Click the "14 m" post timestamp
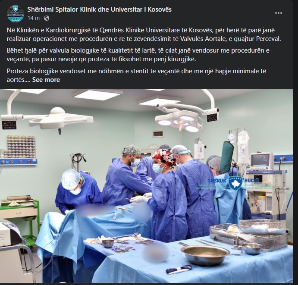Image resolution: width=298 pixels, height=285 pixels. point(34,18)
